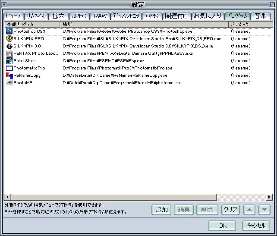Click the photome.exe path cell
This screenshot has width=277, height=236.
tap(122, 83)
